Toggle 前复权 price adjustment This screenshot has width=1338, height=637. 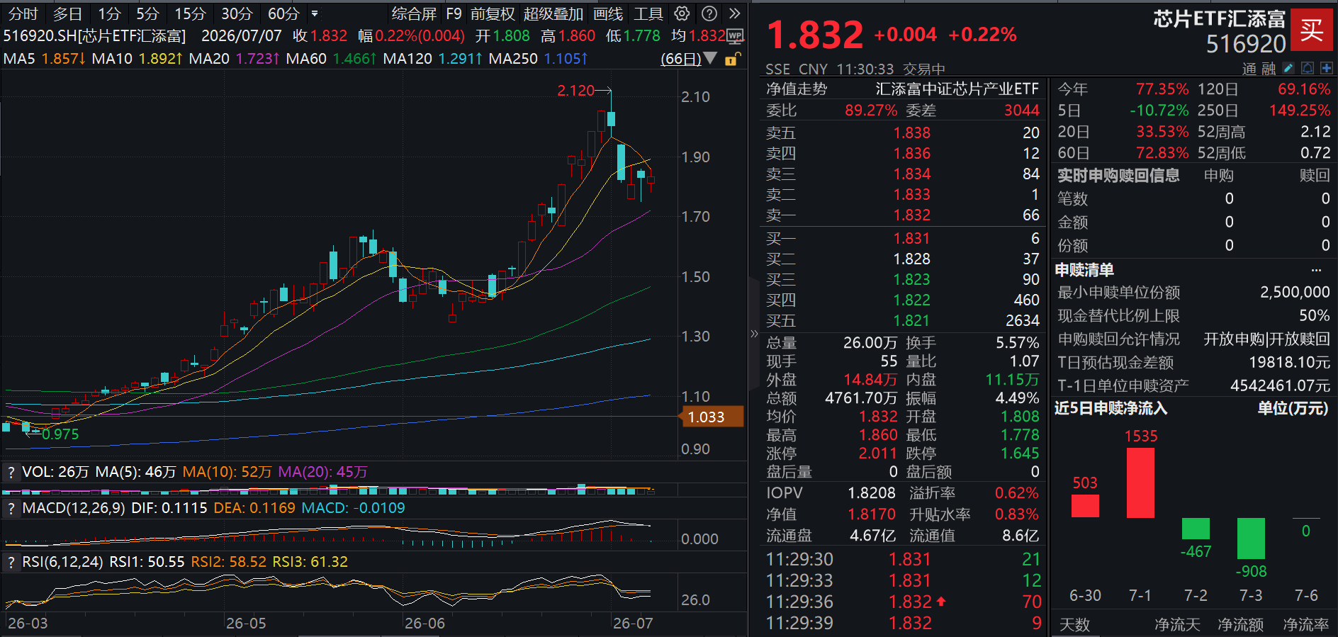click(x=493, y=13)
